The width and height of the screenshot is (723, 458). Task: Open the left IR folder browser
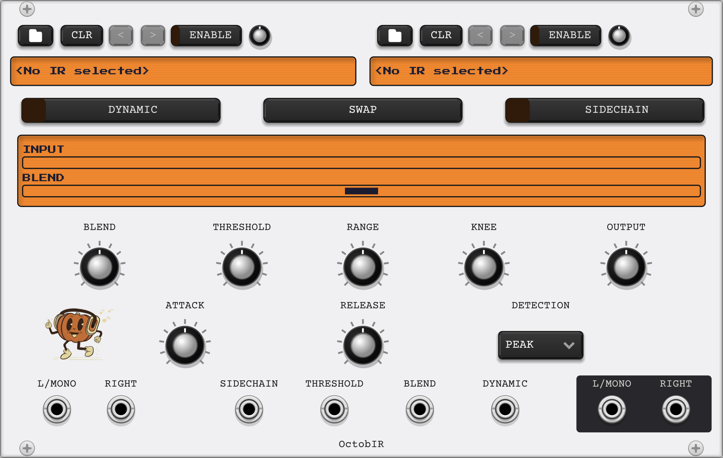[36, 35]
